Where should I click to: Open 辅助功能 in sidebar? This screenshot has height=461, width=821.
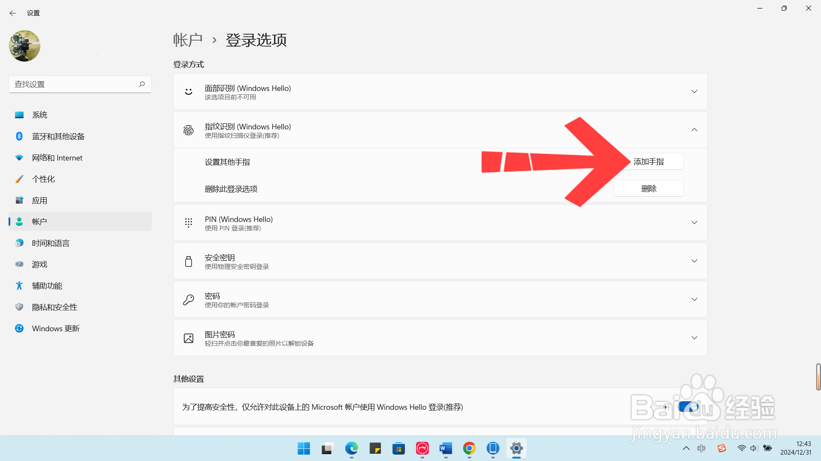coord(80,286)
